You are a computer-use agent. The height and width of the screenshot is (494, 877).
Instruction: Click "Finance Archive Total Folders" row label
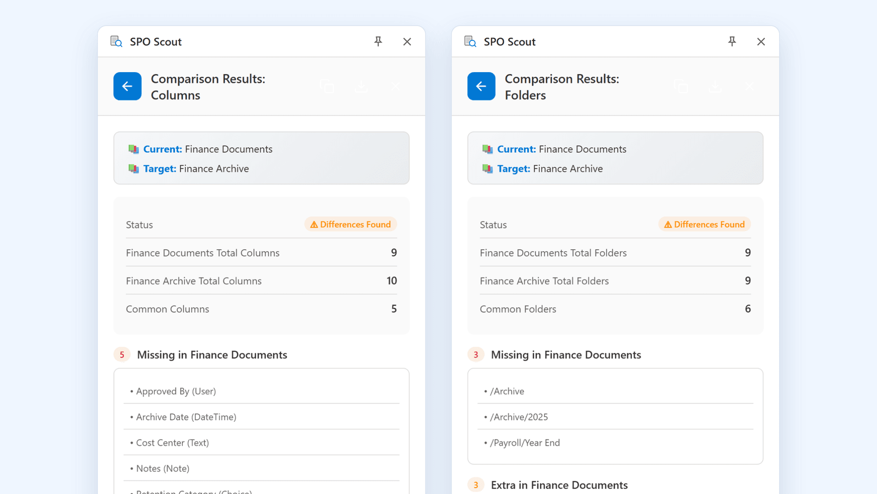tap(544, 281)
